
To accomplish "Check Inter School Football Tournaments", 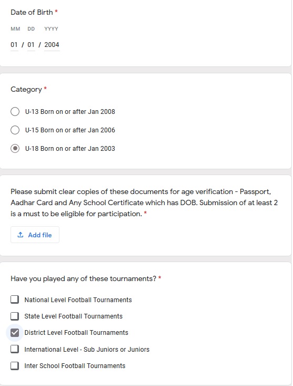I will point(15,366).
